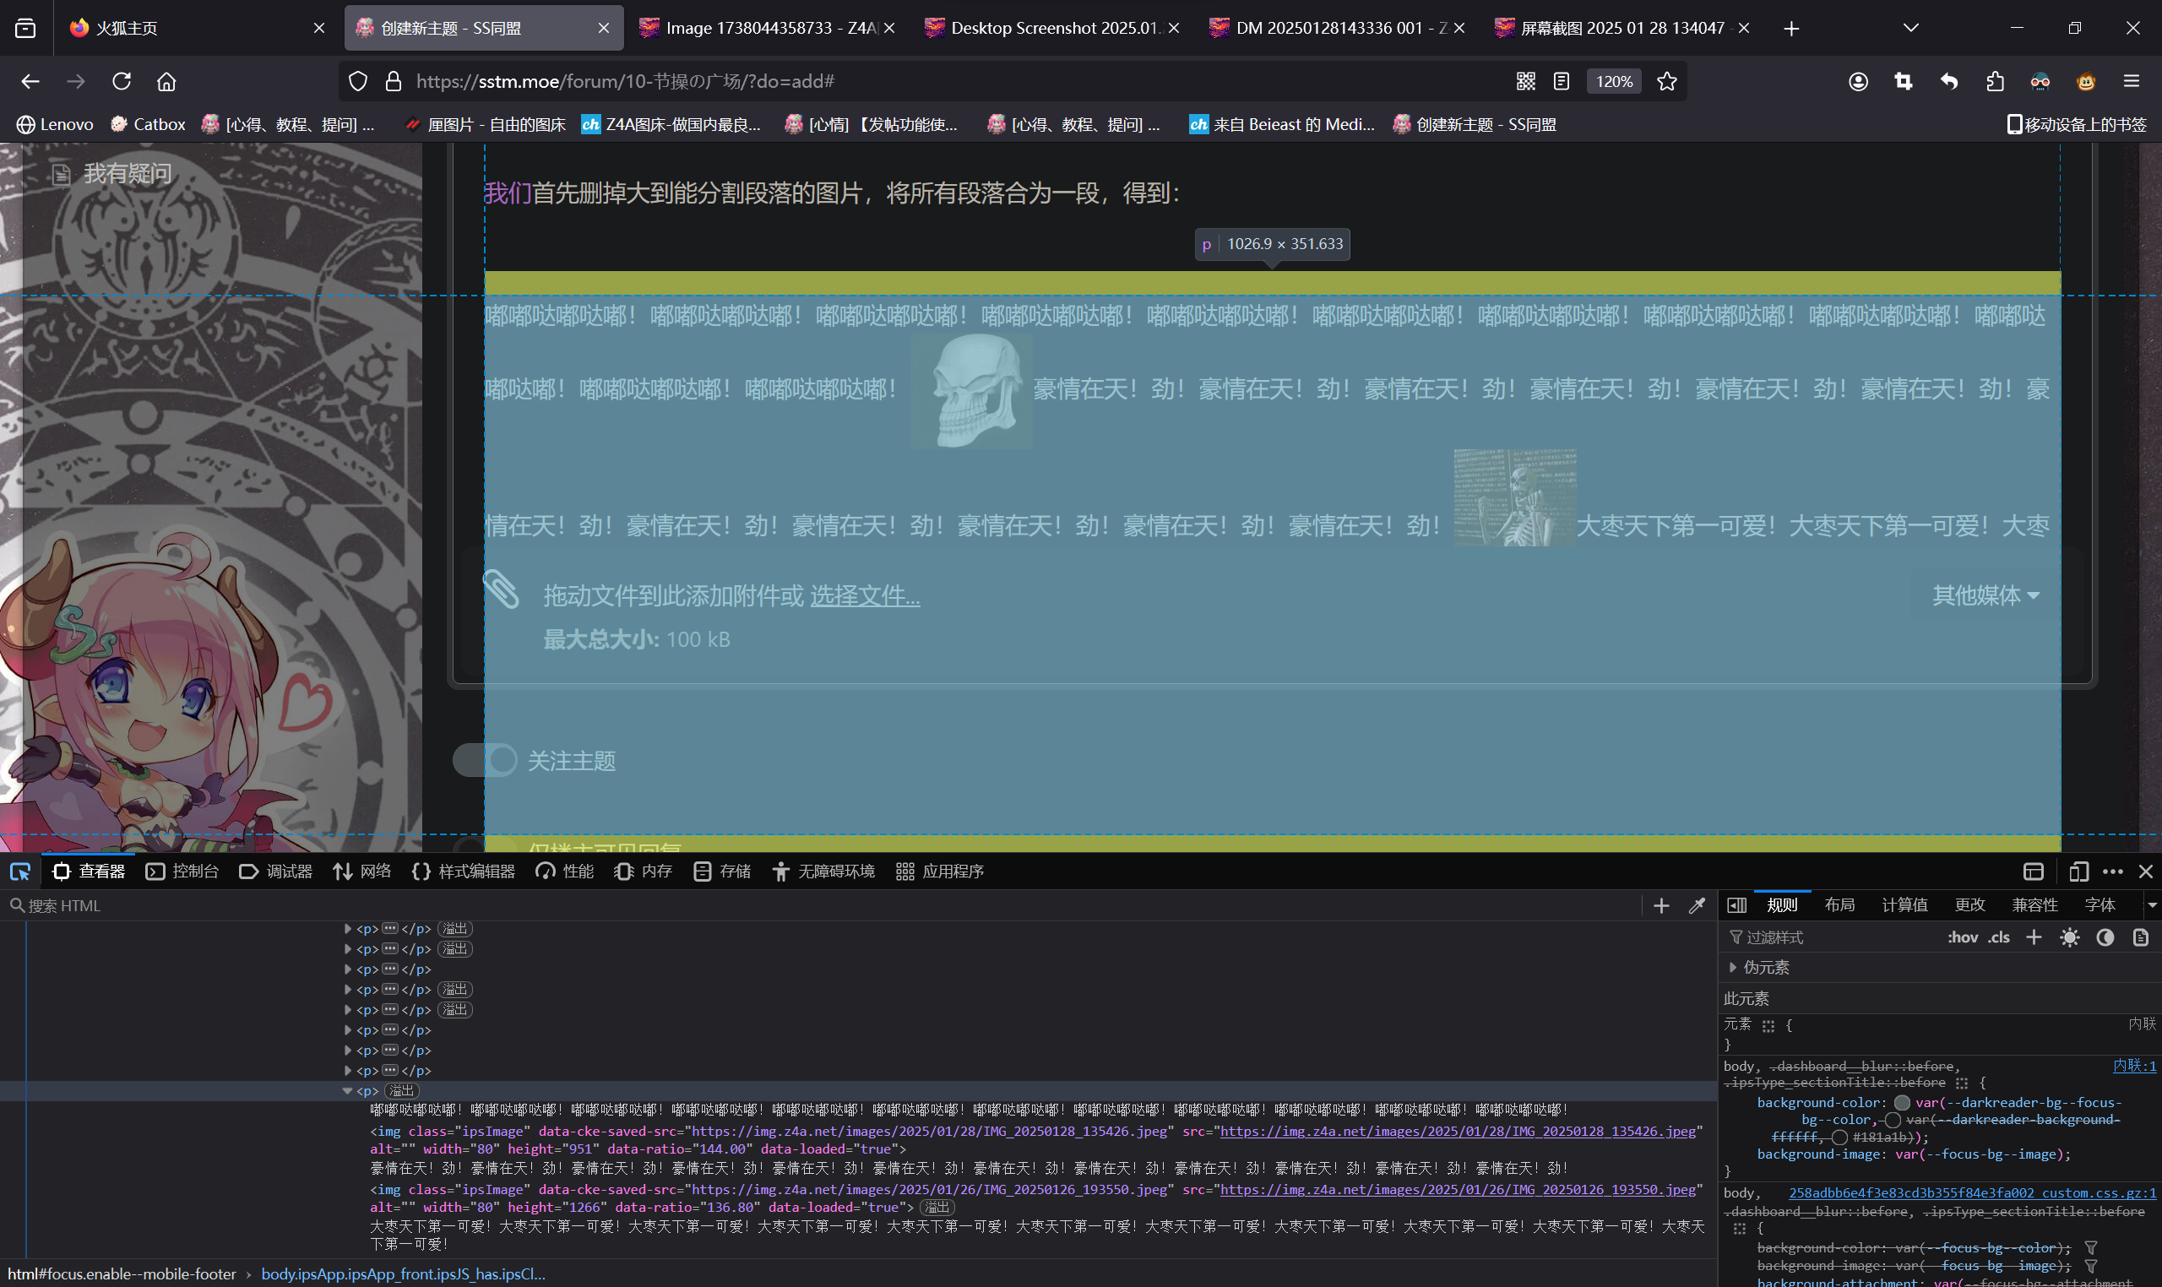Reload the current page

pyautogui.click(x=122, y=82)
